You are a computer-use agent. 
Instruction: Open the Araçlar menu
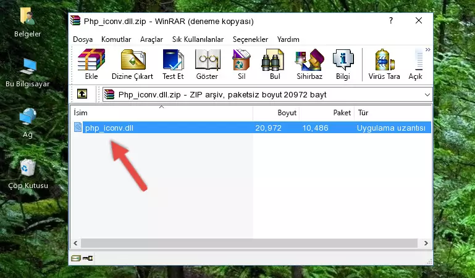151,39
